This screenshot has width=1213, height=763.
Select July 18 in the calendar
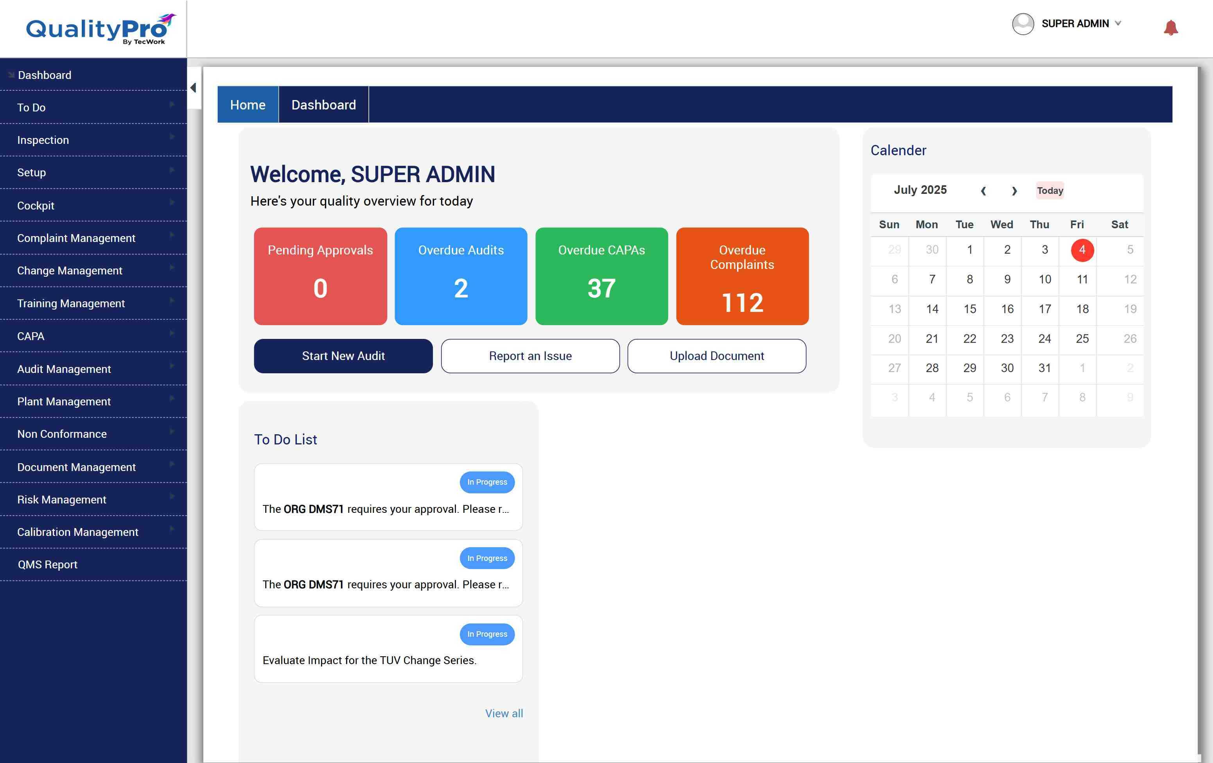point(1082,309)
